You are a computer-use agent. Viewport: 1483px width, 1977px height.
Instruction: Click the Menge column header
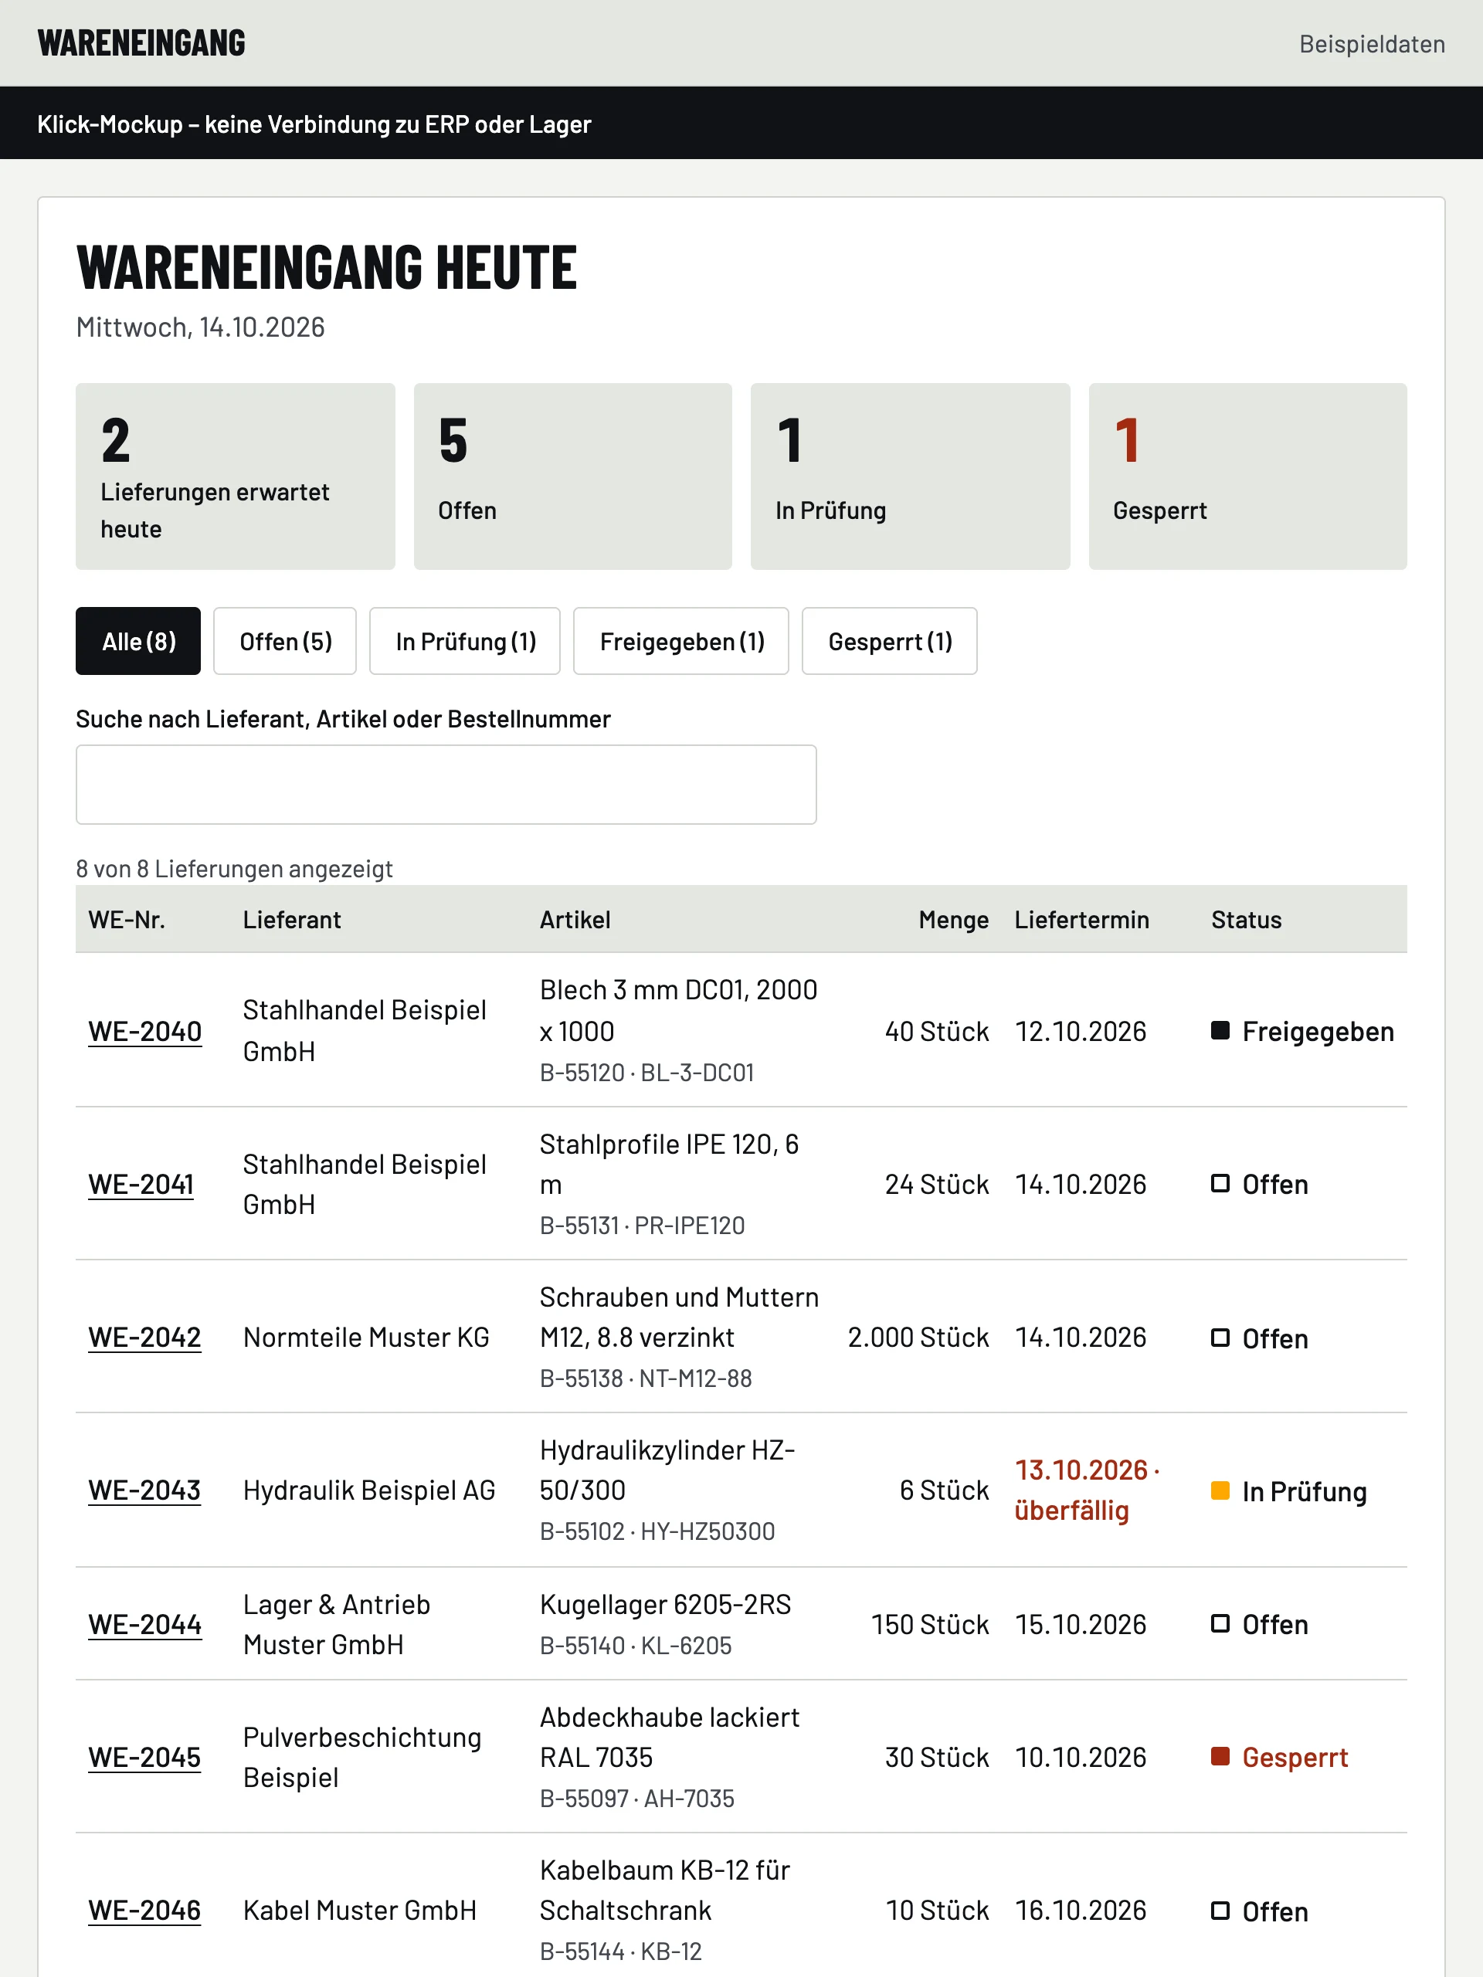pos(954,920)
